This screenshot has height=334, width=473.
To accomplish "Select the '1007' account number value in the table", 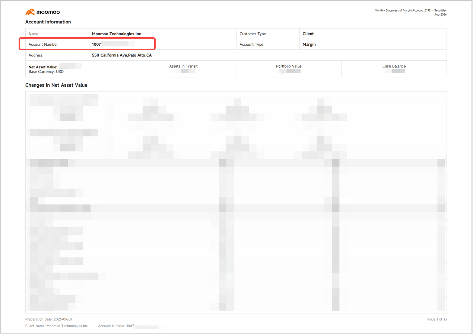I will [96, 45].
